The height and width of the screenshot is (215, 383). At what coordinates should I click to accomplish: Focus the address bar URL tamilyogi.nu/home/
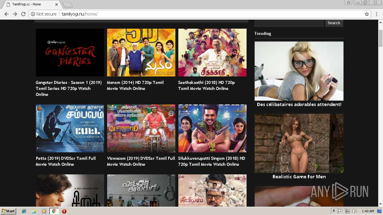tap(80, 14)
